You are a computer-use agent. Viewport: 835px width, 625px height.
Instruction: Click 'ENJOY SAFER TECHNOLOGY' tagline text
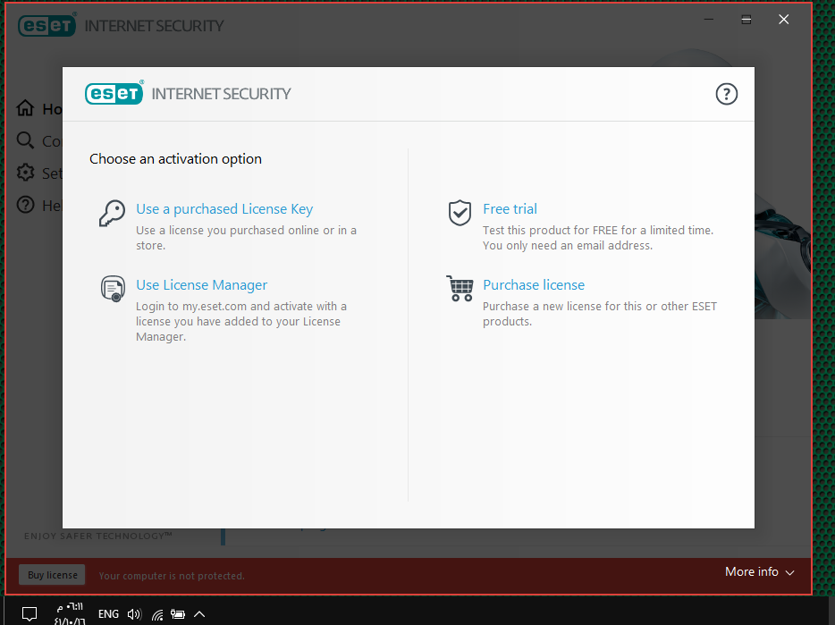[98, 536]
